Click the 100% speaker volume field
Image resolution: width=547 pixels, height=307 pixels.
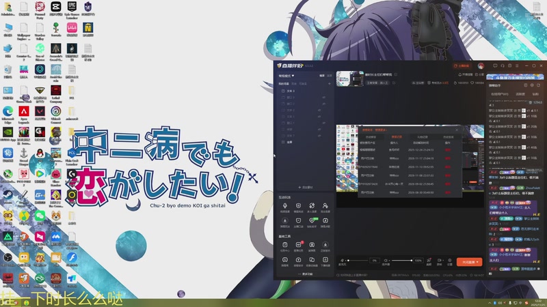point(418,261)
